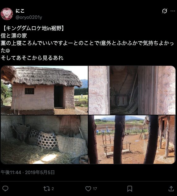177x196 pixels.
Task: Visit the @oryo0201y handle link
Action: [29, 17]
